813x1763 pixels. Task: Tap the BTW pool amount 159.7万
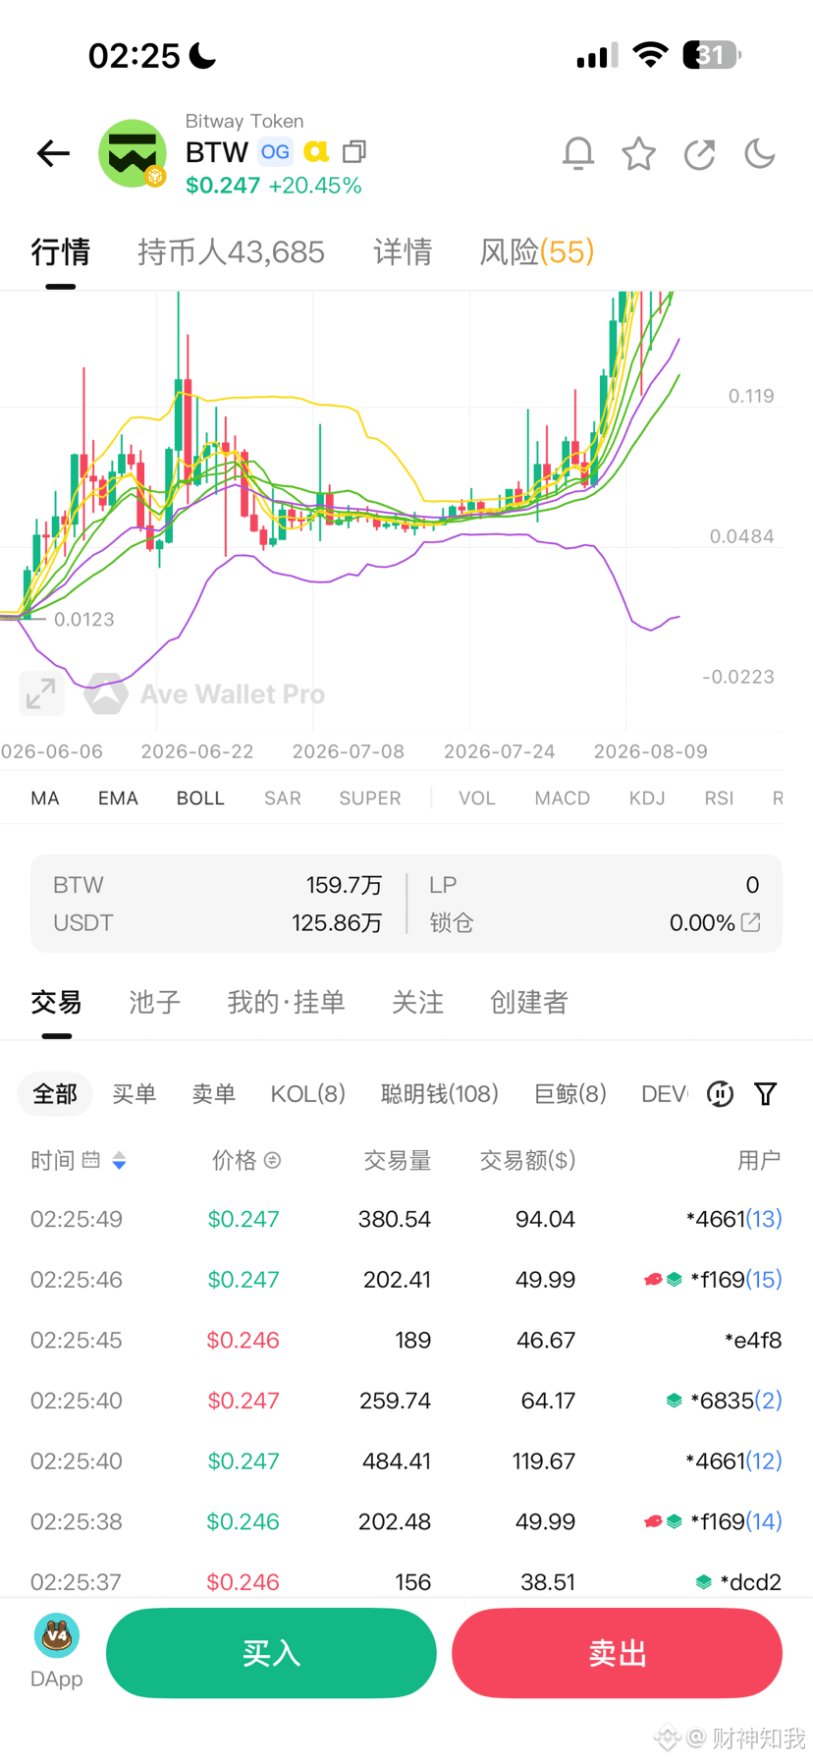pyautogui.click(x=344, y=885)
